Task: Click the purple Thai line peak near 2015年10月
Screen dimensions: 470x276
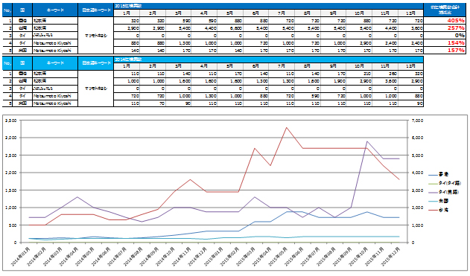Action: coord(367,141)
